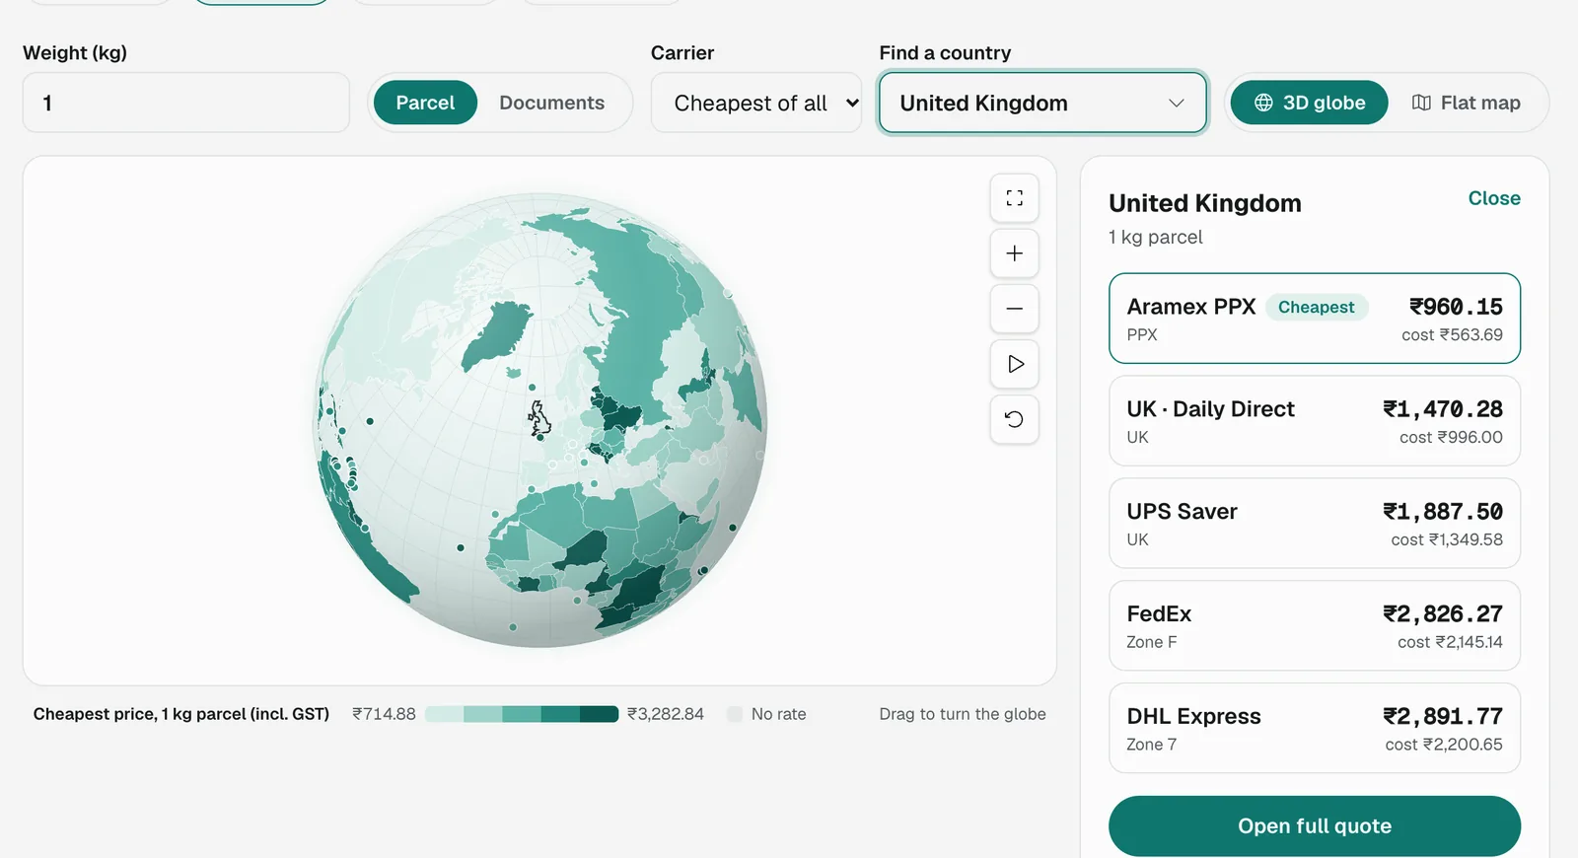Click the ₹960.15 price text

[x=1456, y=307]
